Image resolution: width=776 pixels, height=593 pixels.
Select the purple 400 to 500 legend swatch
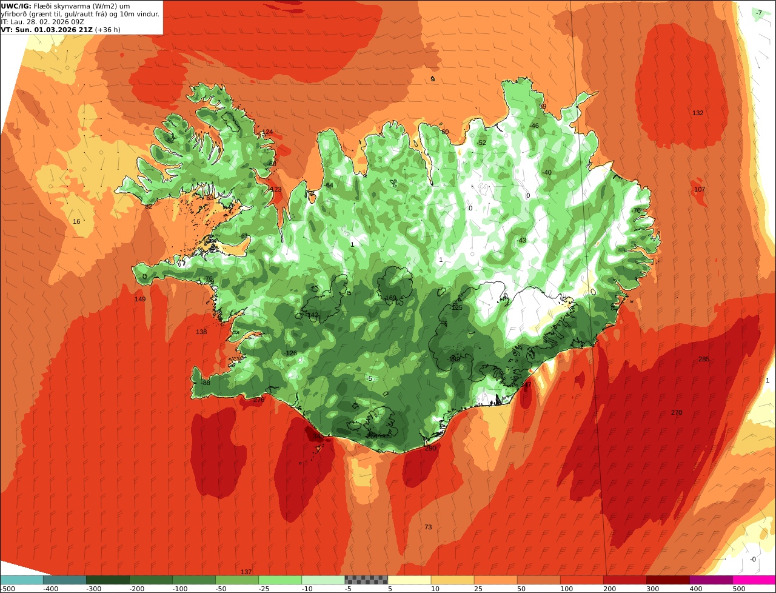coord(711,580)
